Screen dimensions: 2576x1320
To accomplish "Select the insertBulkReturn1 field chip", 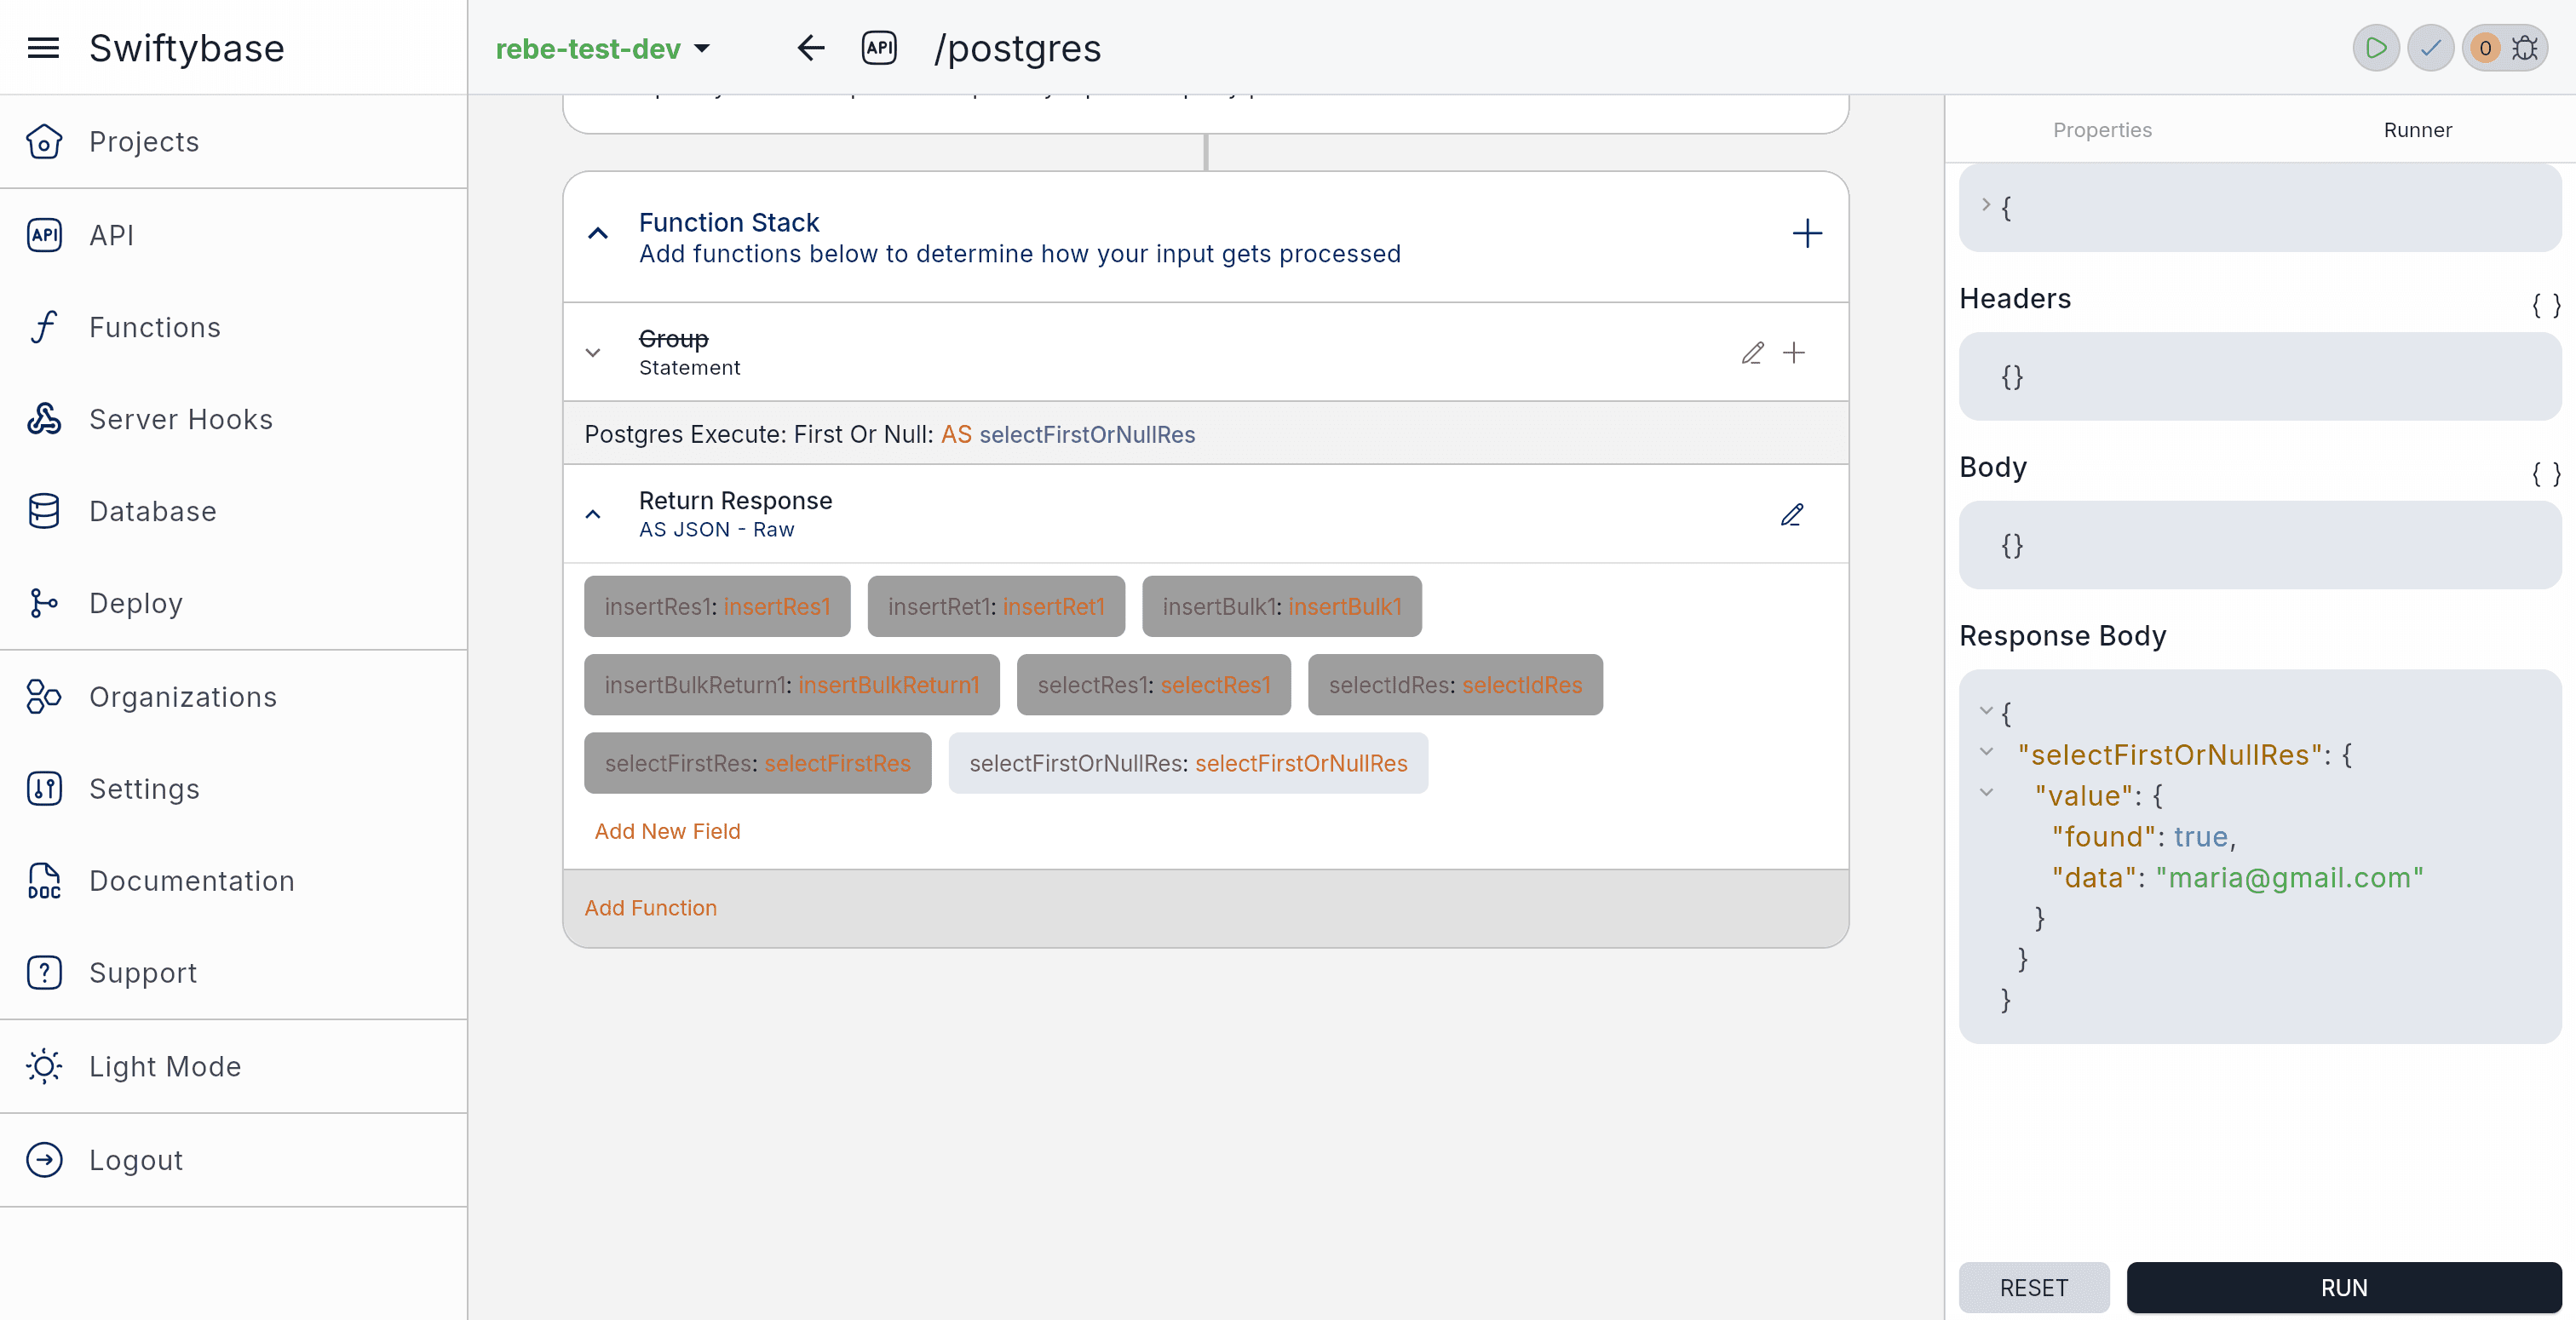I will [791, 685].
